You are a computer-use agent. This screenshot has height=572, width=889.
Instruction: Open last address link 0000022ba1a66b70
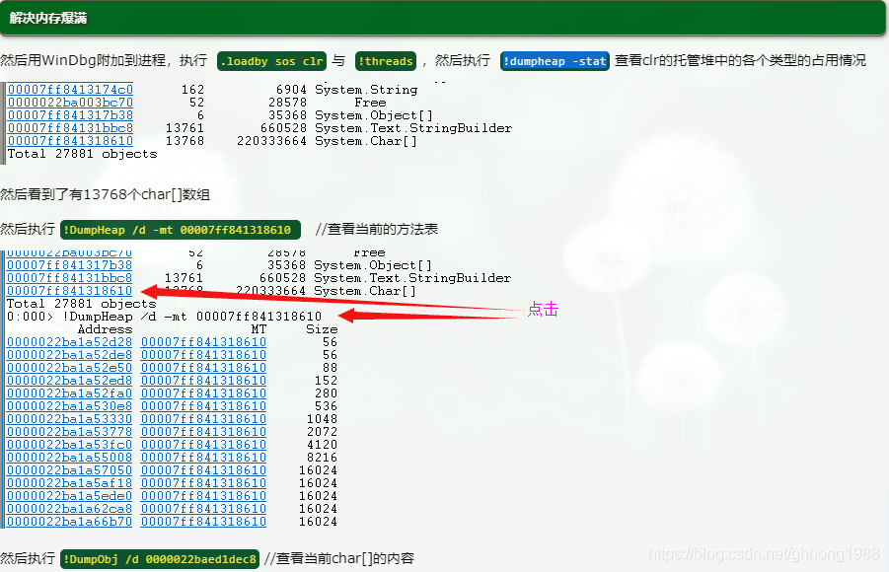(x=69, y=522)
